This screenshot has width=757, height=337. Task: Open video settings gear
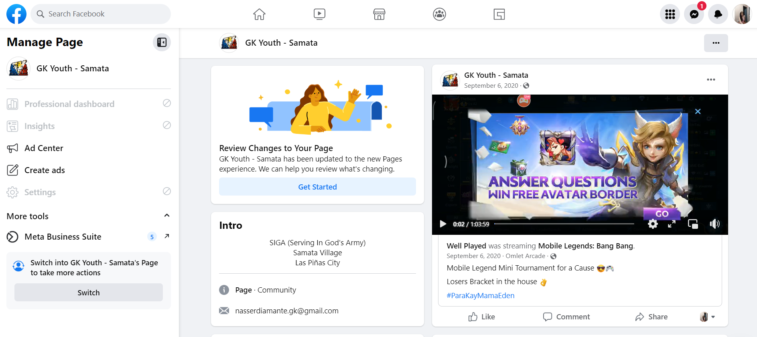[653, 224]
